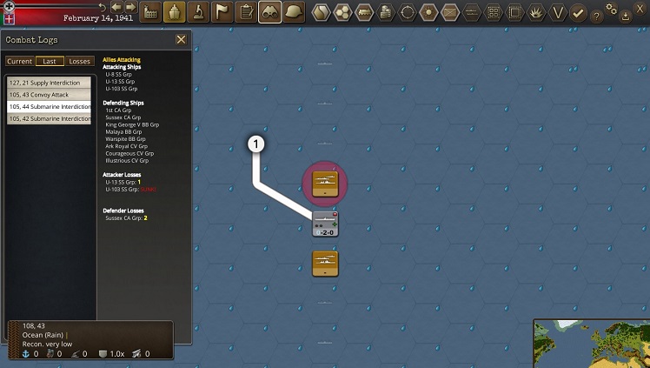650x368 pixels.
Task: Switch to the Last tab
Action: (x=50, y=61)
